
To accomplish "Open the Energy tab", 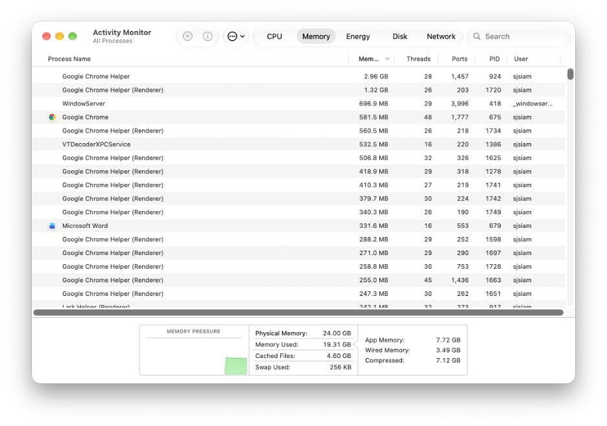I will [358, 36].
